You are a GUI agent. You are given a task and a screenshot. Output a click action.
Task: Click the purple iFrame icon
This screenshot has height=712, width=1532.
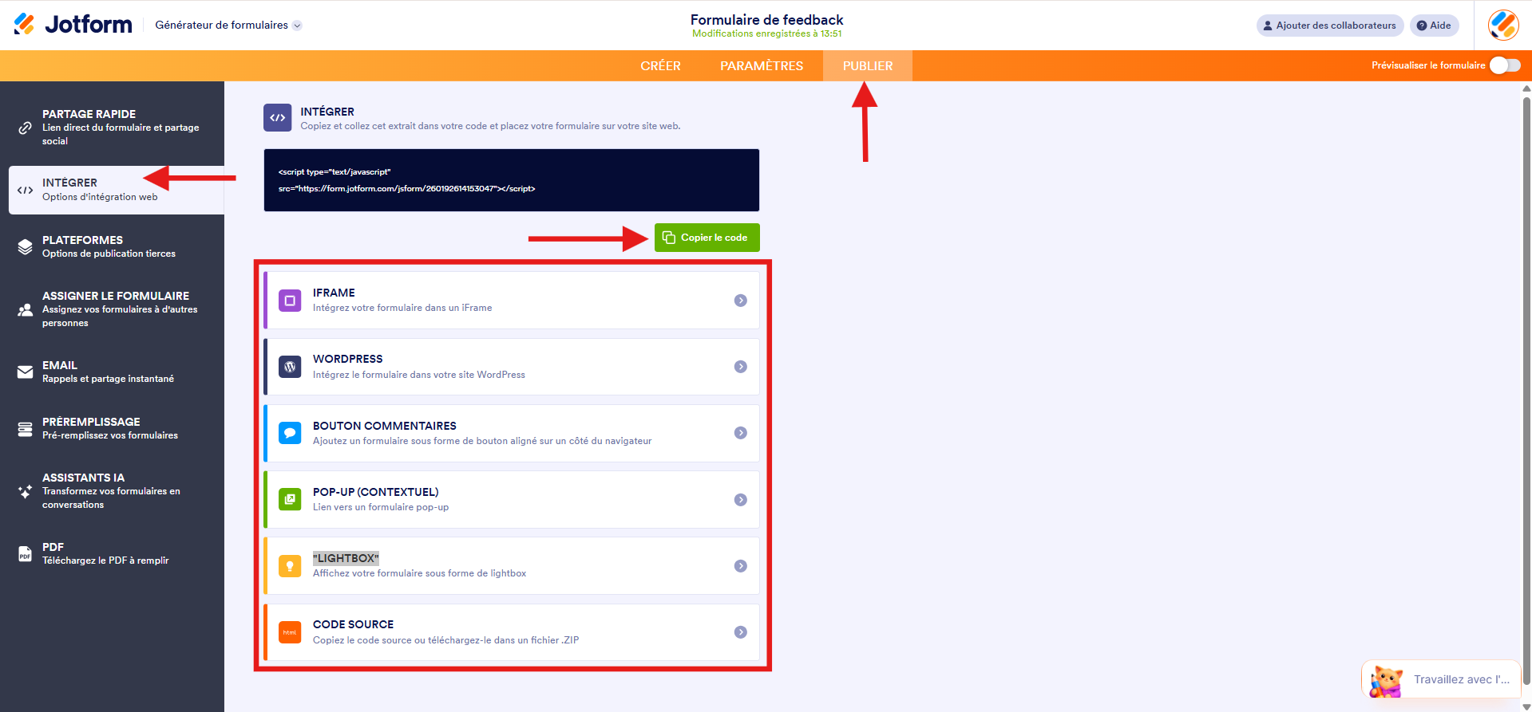tap(290, 301)
